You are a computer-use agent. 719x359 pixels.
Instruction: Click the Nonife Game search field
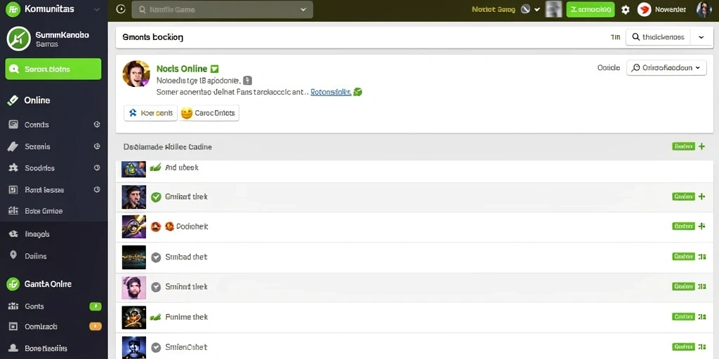222,10
